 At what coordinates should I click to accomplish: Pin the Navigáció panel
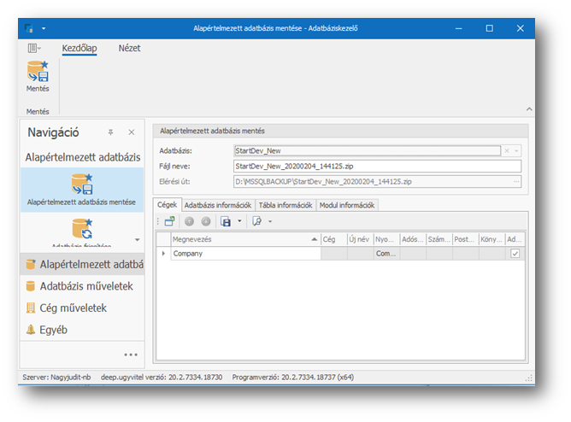tap(110, 132)
